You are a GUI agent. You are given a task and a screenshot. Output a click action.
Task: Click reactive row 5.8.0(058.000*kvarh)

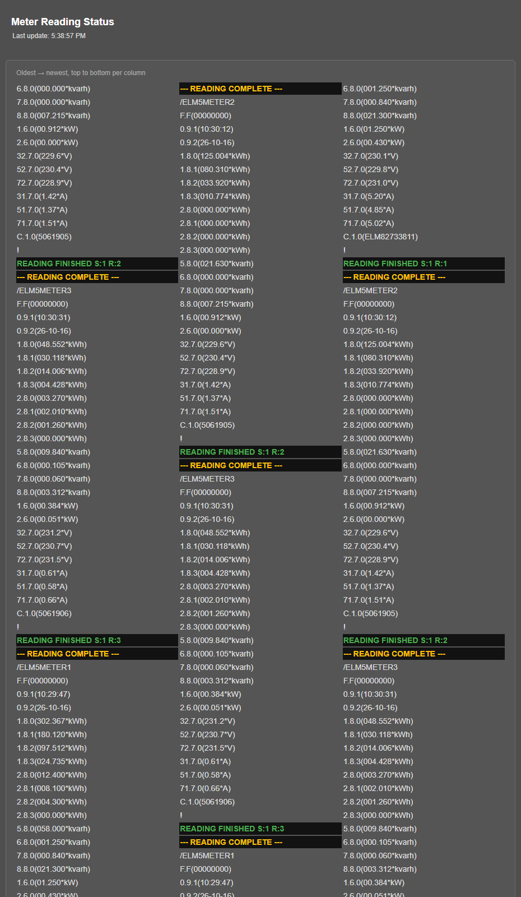point(97,829)
